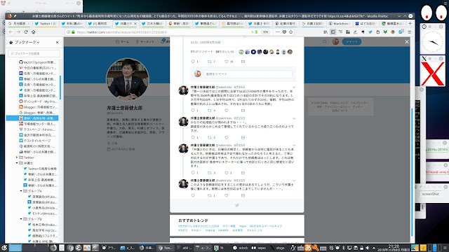Save to Pocket from the address bar
Image resolution: width=449 pixels, height=252 pixels.
point(284,32)
